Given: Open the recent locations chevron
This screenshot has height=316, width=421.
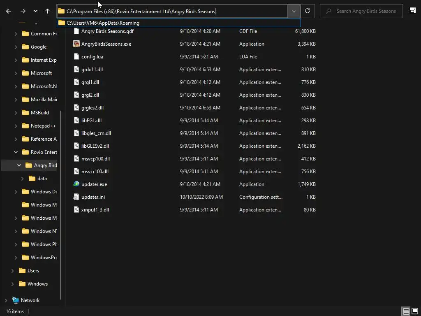Looking at the screenshot, I should point(35,11).
